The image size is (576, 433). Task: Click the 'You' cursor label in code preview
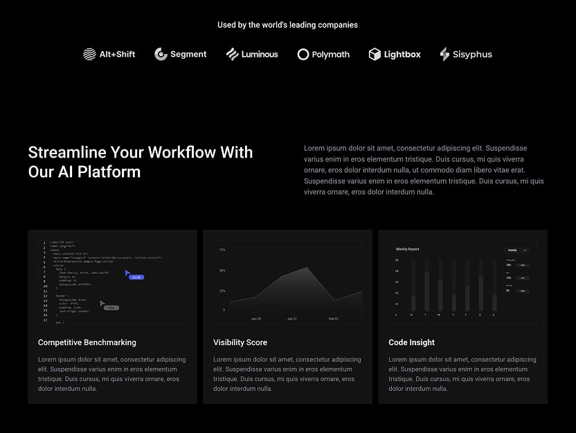tap(111, 307)
